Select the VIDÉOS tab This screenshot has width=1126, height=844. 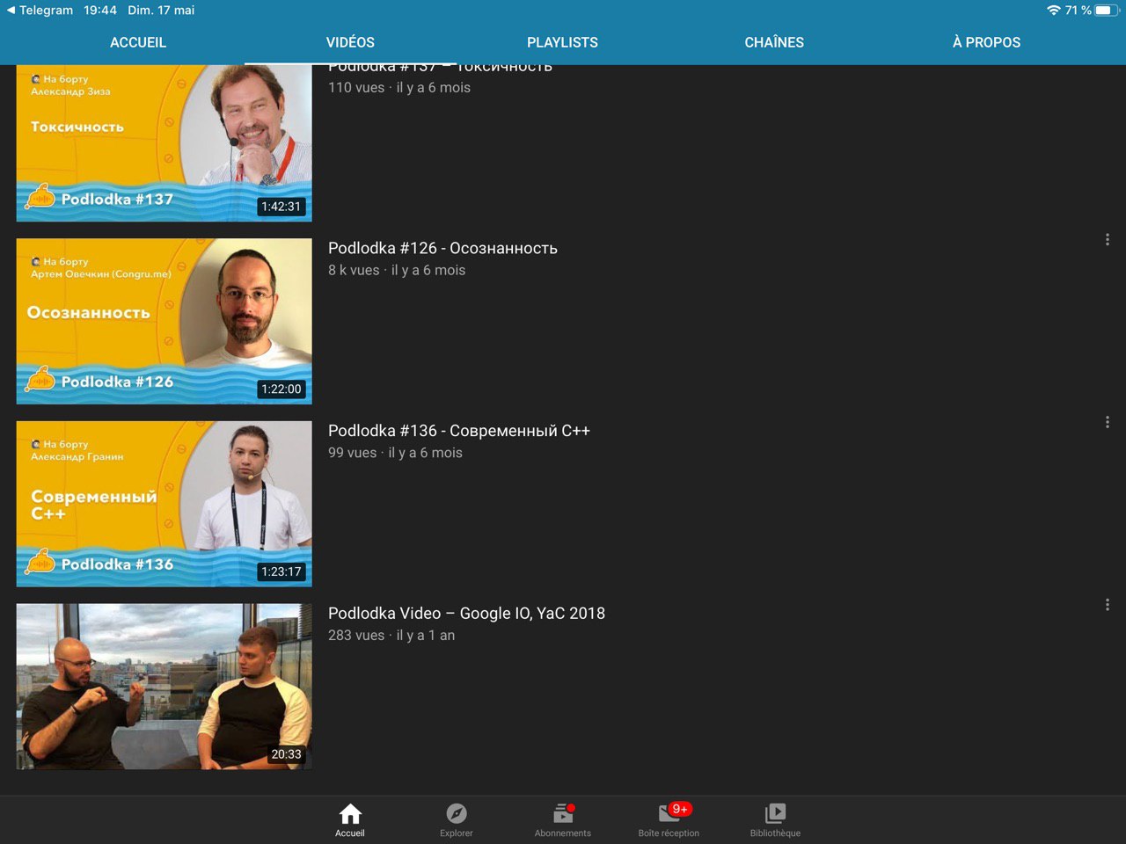(350, 42)
